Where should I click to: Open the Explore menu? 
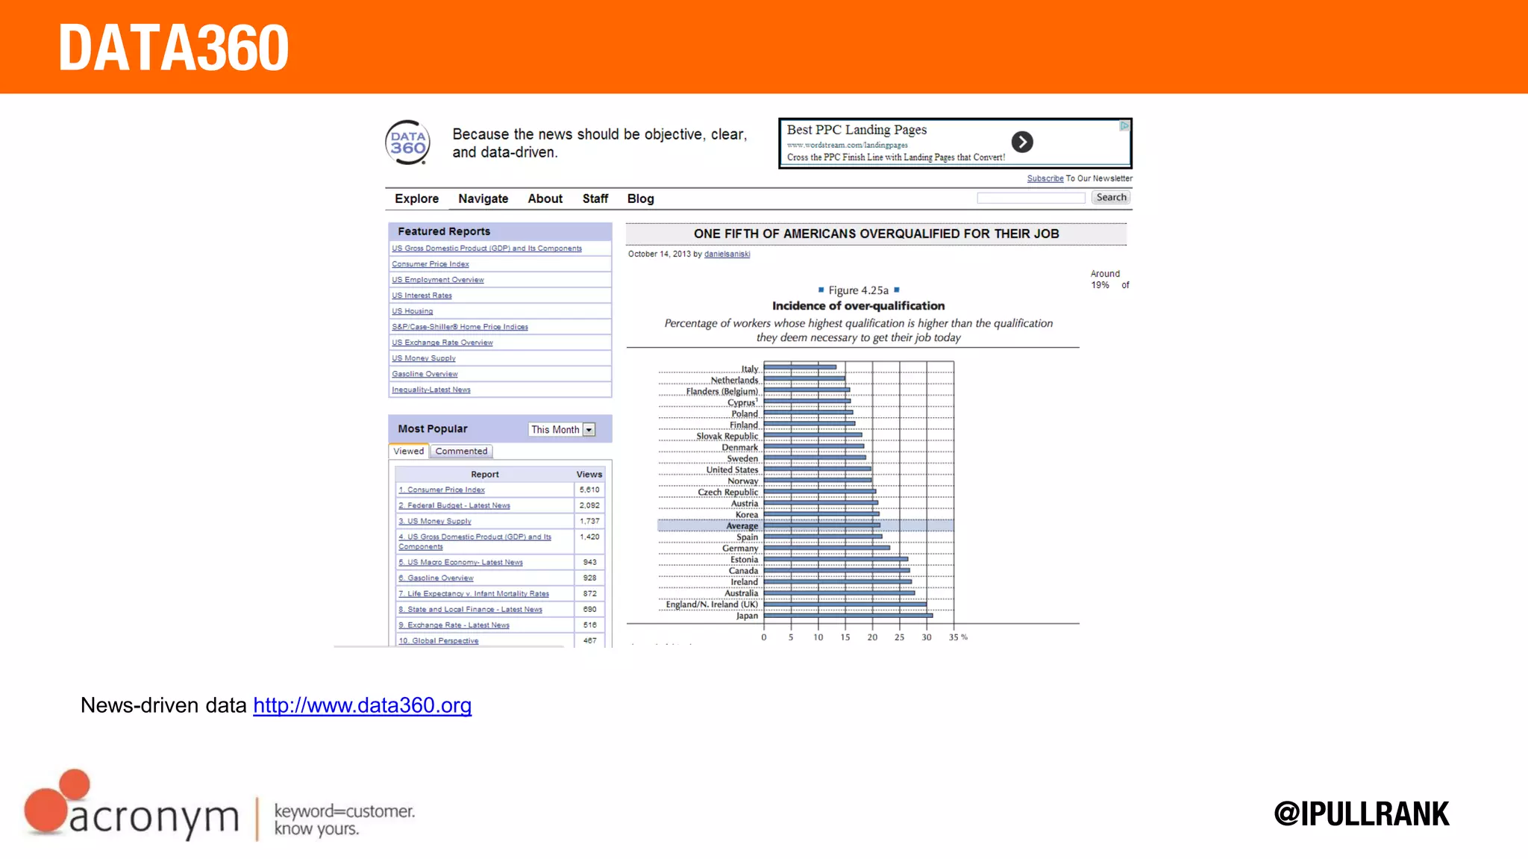click(416, 199)
